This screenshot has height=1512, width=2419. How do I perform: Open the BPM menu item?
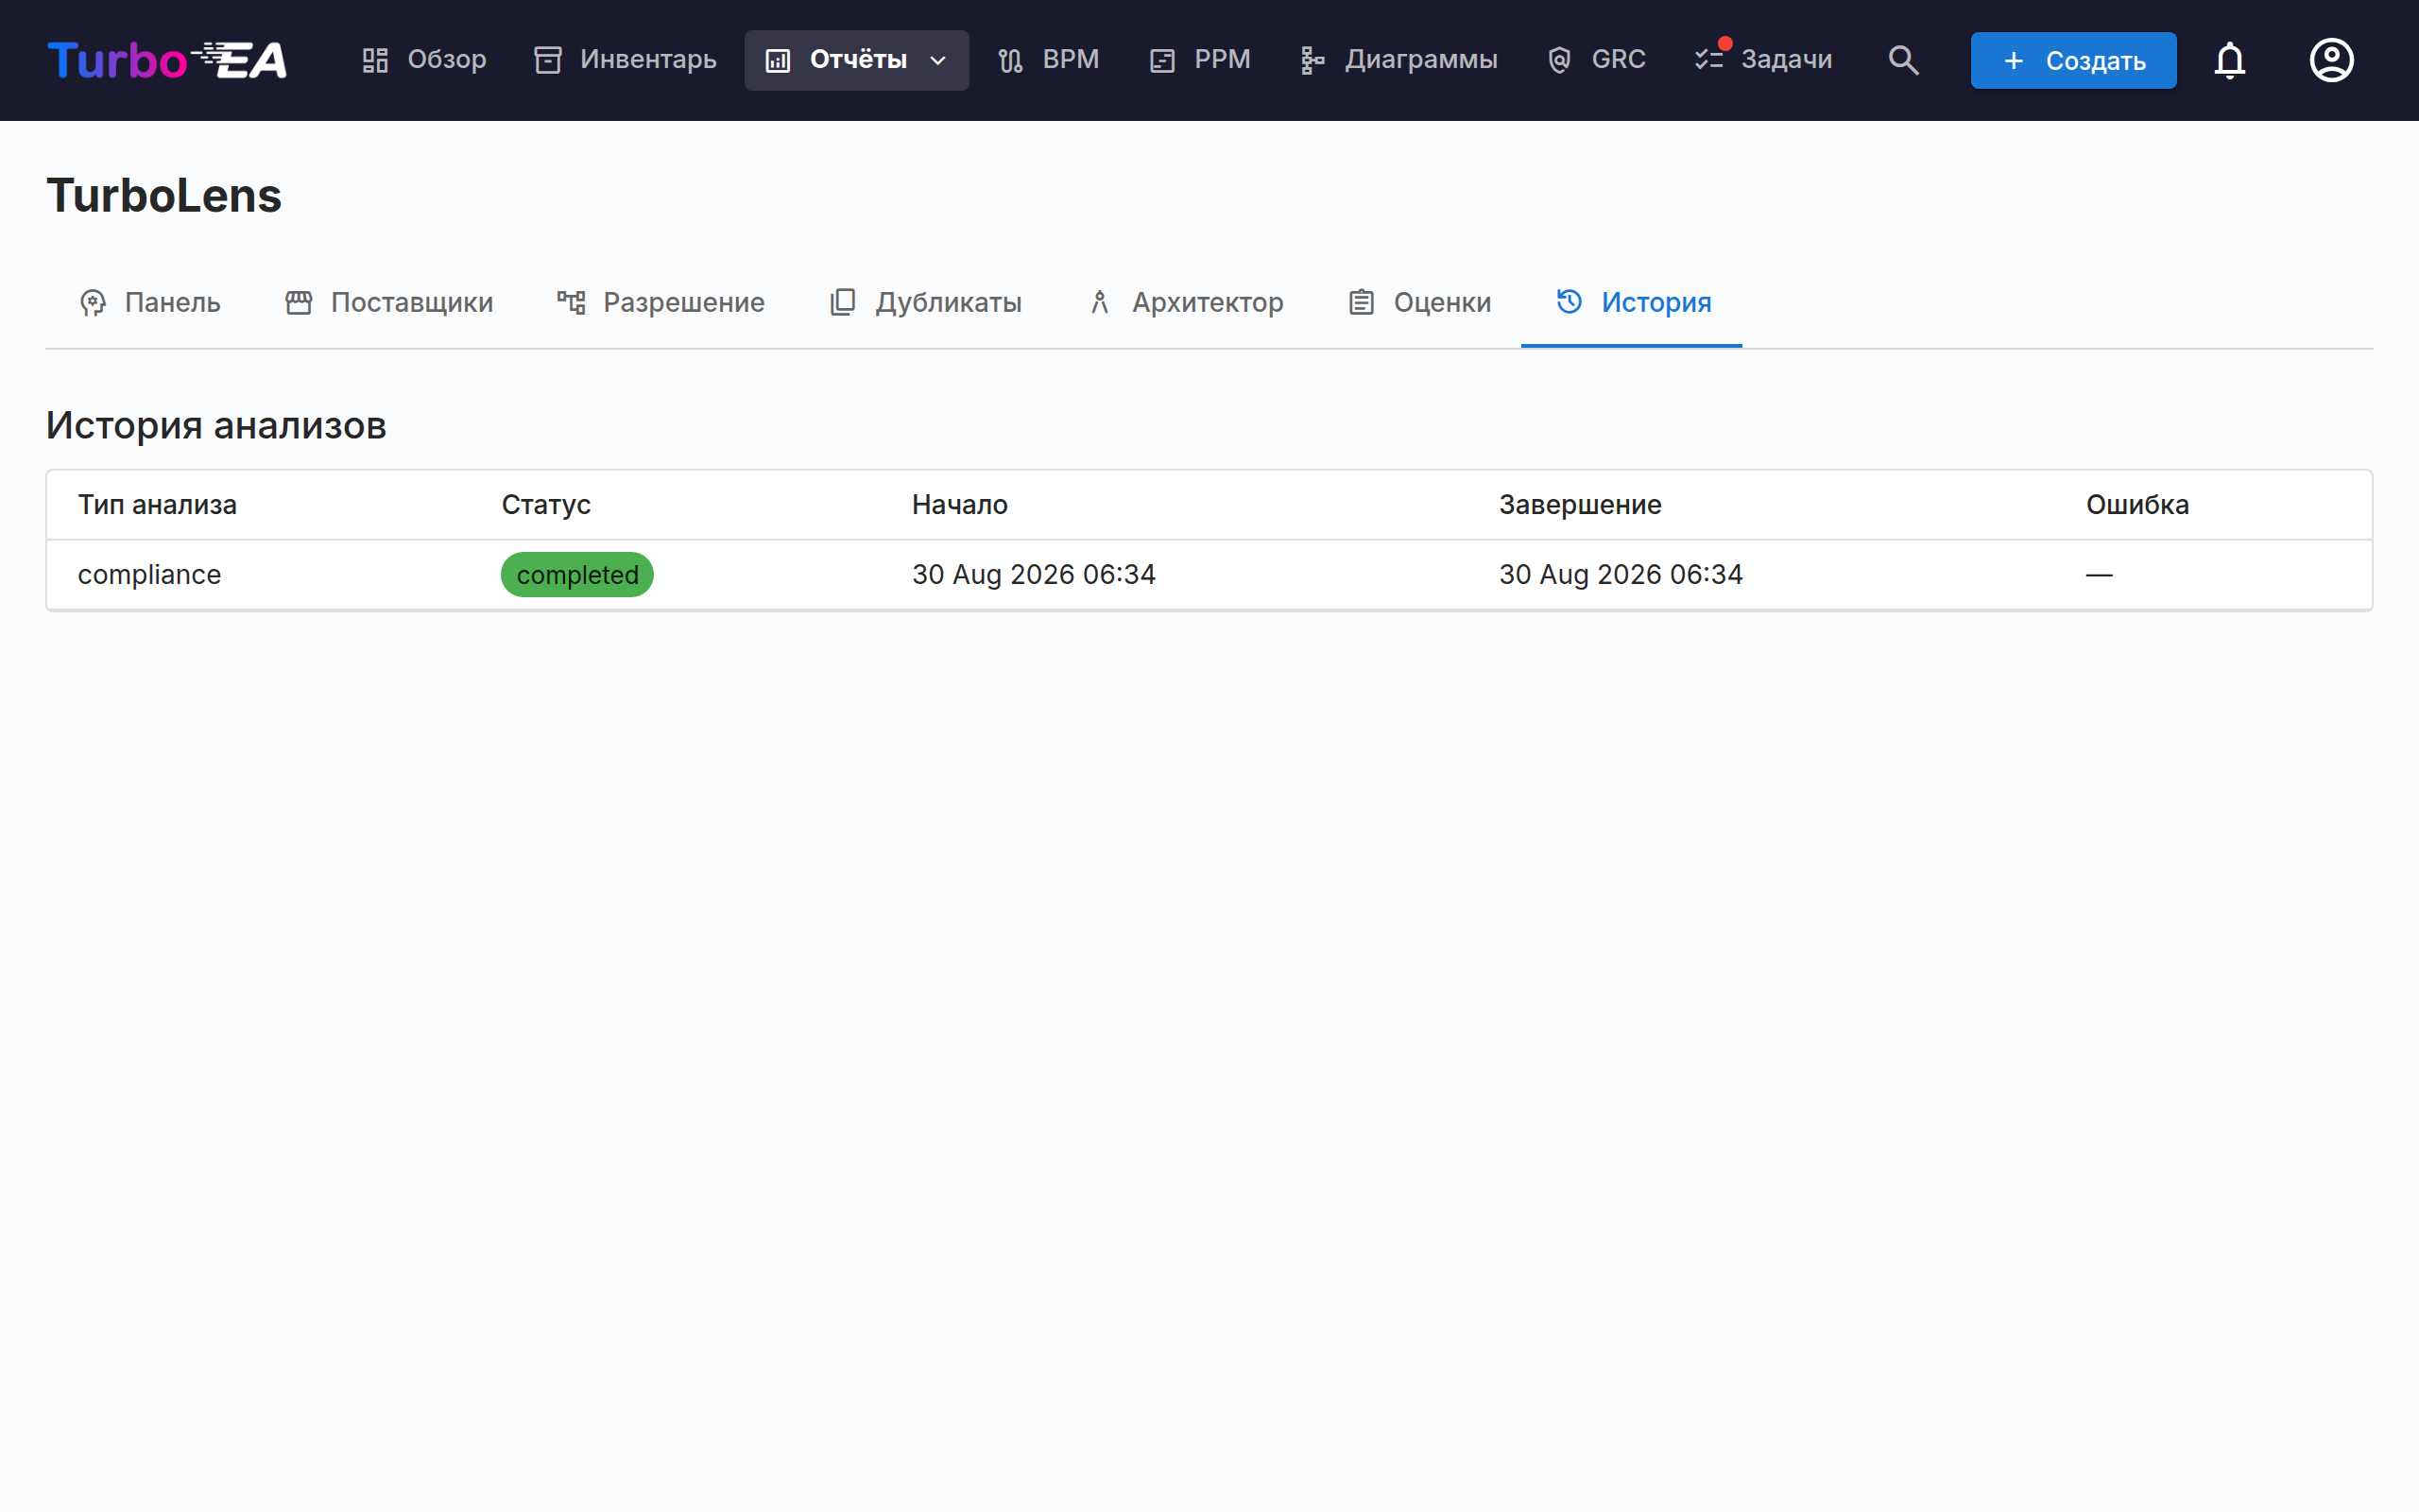[x=1049, y=60]
